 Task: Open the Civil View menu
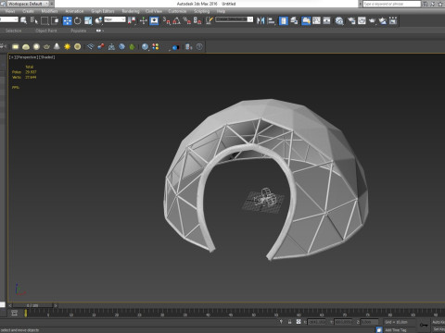[154, 11]
